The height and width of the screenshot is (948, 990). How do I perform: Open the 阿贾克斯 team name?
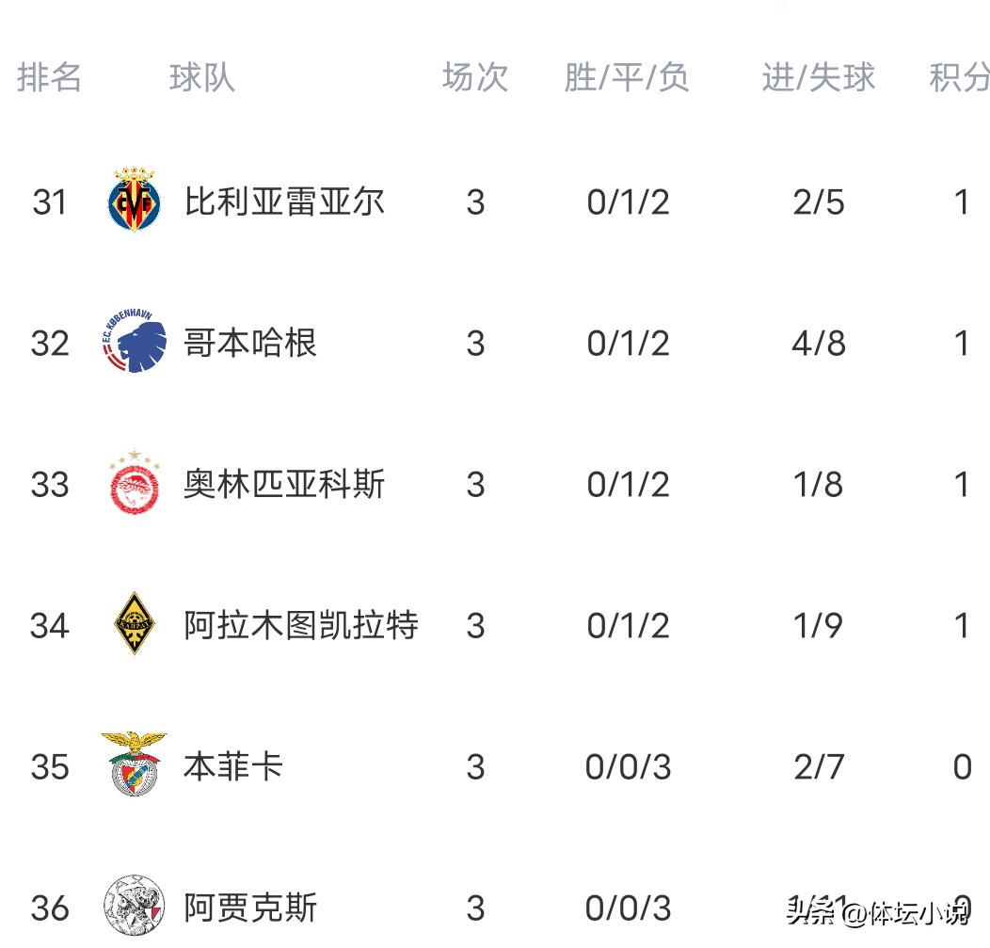[x=250, y=908]
